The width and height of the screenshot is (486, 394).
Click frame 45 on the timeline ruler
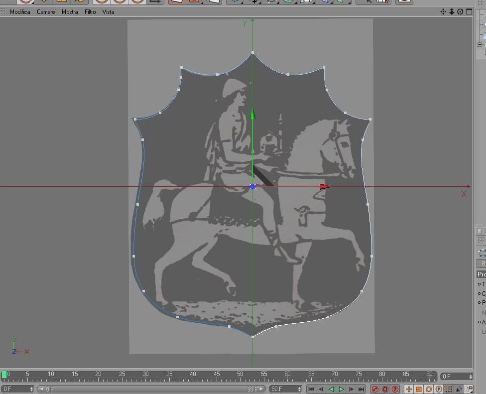[217, 376]
